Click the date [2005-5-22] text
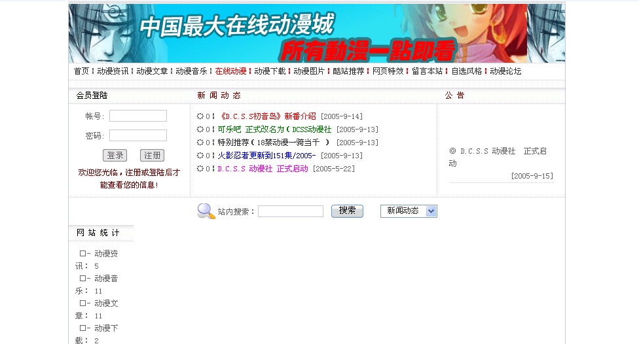Screen dimensions: 639x344 pyautogui.click(x=334, y=169)
